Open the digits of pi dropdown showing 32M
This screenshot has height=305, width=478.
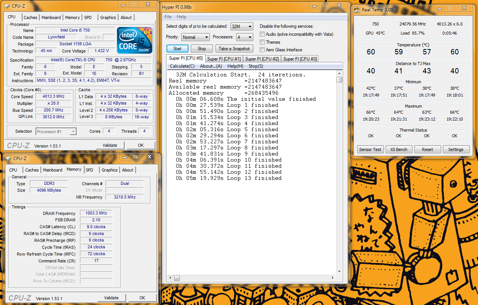coord(242,26)
